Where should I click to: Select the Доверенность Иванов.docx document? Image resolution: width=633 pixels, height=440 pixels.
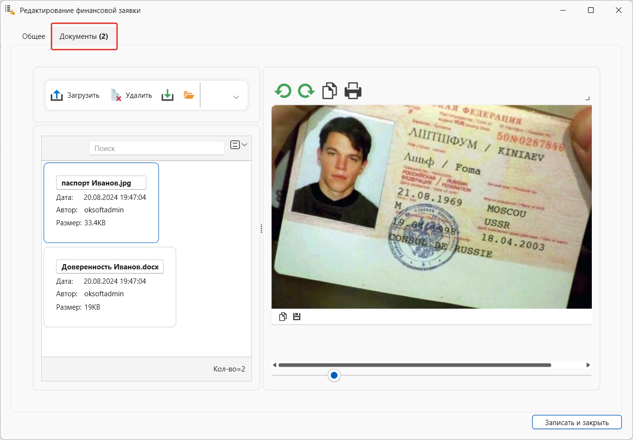(x=110, y=287)
